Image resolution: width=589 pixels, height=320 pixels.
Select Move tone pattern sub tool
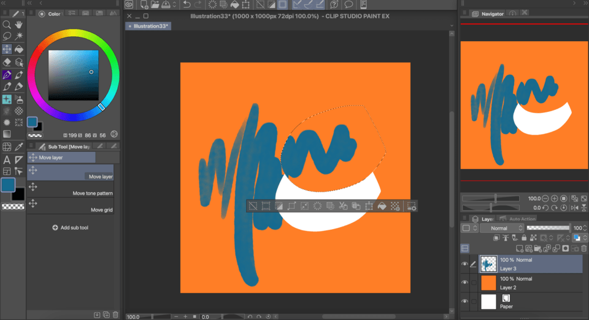(x=70, y=189)
